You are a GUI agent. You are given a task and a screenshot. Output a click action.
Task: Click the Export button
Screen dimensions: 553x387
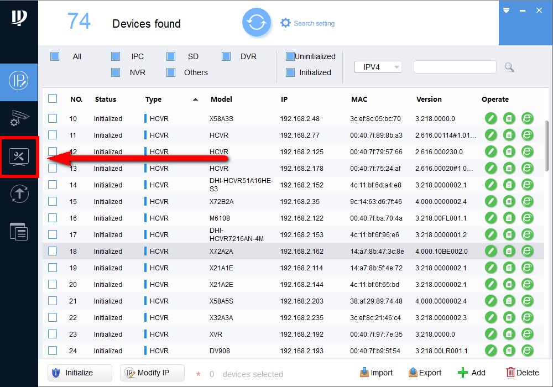425,373
